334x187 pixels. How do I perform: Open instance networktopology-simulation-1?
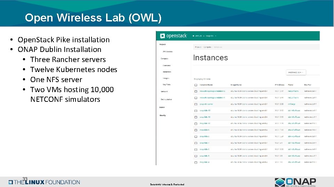tap(212, 98)
